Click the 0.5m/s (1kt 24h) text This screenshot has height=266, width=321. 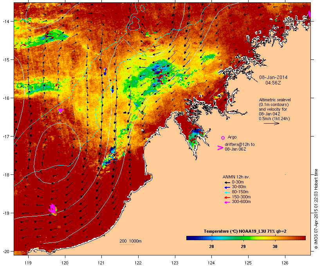coord(274,119)
